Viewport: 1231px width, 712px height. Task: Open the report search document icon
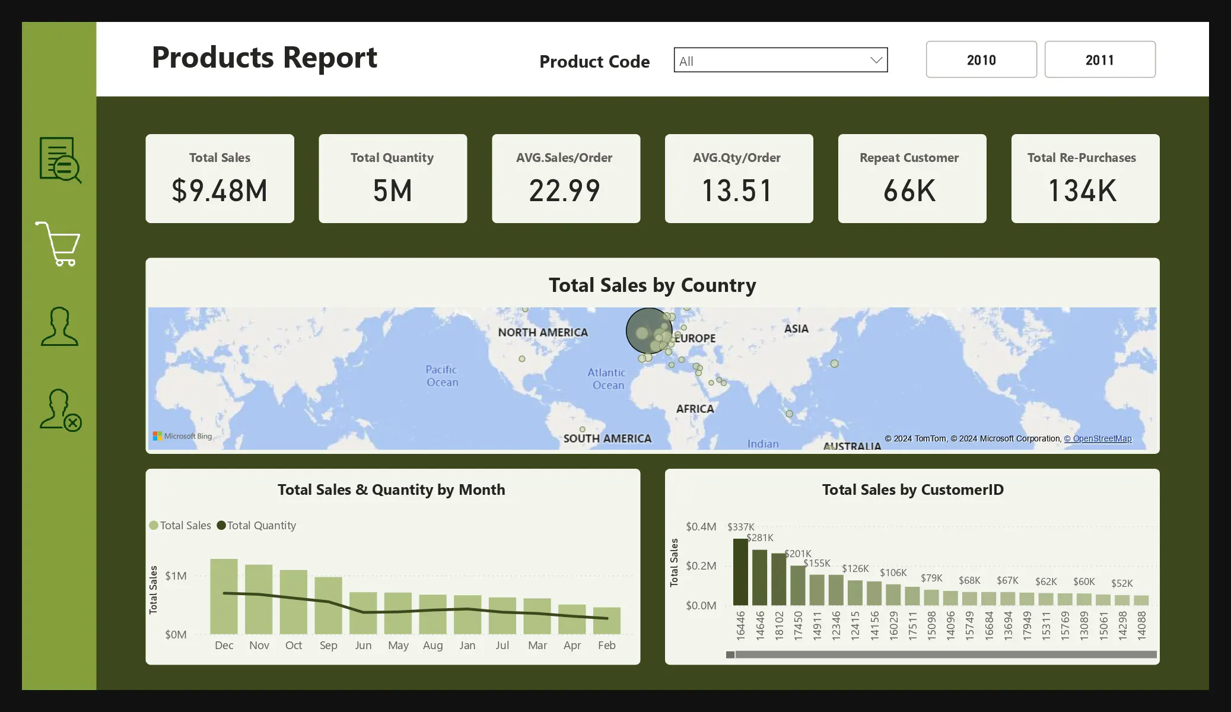point(60,160)
